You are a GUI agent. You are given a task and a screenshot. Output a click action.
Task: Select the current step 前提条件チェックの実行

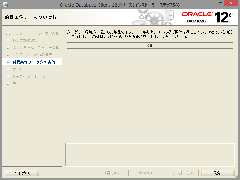tap(34, 62)
